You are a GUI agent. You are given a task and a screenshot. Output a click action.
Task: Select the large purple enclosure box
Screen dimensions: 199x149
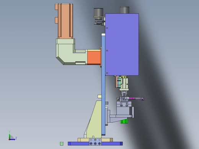(x=122, y=44)
